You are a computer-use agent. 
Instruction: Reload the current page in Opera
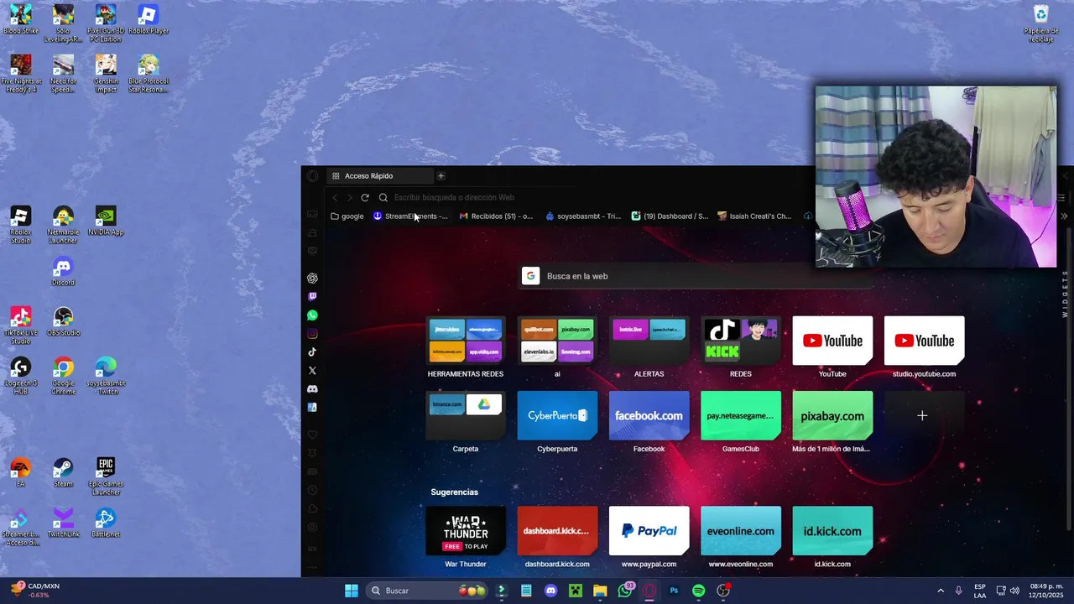coord(365,198)
